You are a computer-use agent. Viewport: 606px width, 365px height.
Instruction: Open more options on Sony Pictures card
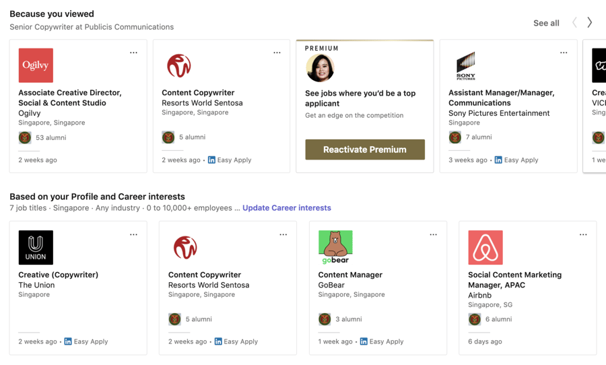(x=564, y=53)
